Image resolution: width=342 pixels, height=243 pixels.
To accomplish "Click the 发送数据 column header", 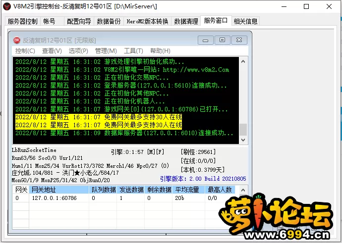I will click(x=131, y=190).
